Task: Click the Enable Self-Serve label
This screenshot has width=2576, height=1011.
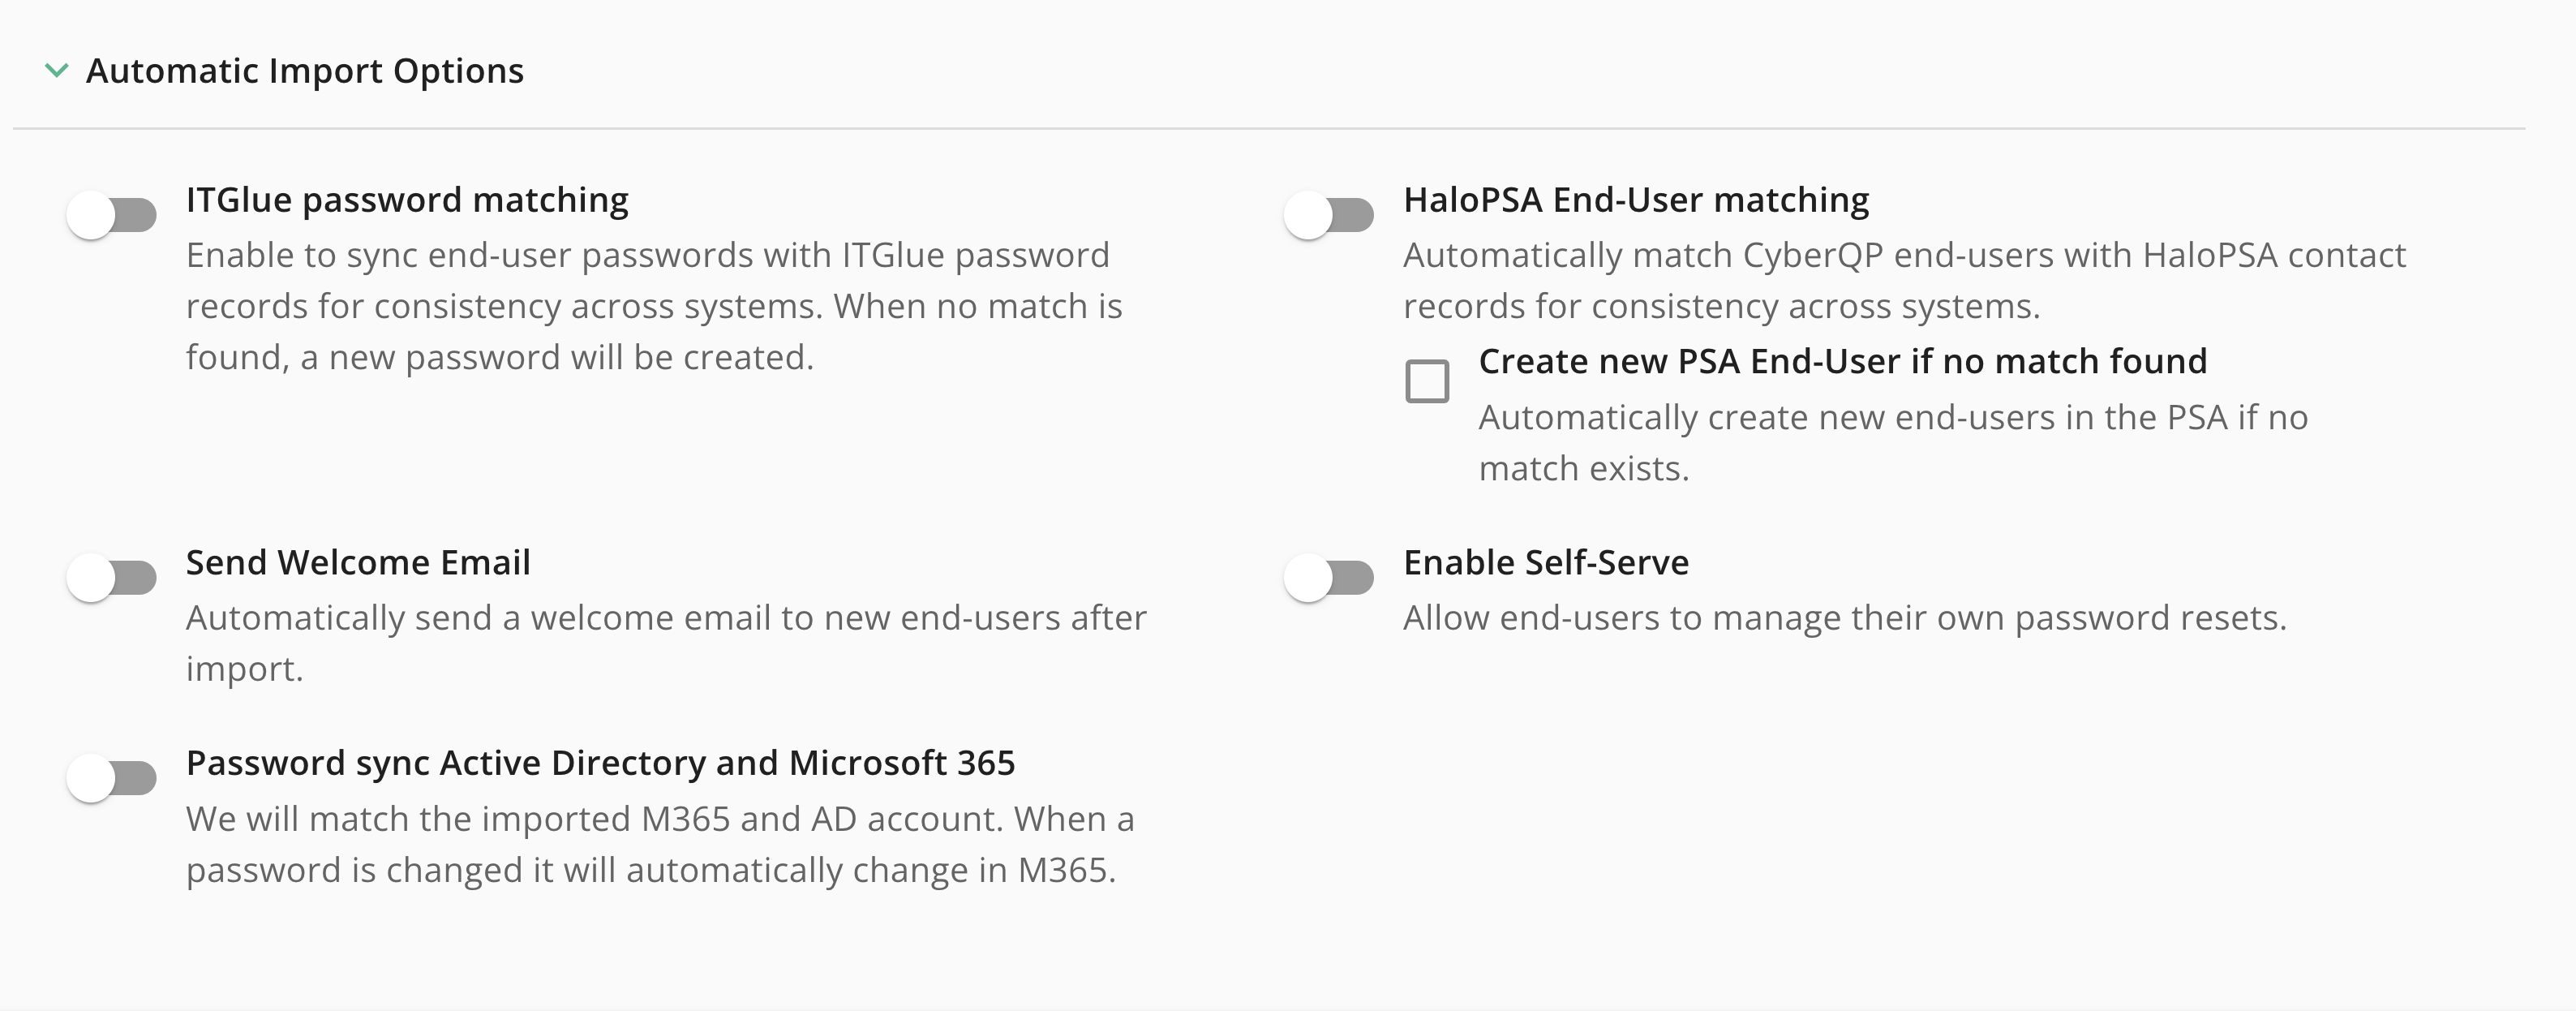Action: click(1546, 563)
